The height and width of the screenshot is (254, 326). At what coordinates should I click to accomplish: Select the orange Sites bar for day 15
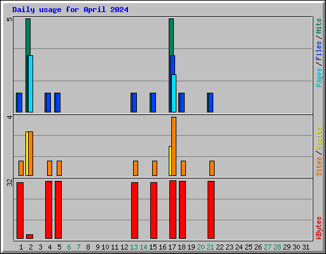pyautogui.click(x=155, y=168)
